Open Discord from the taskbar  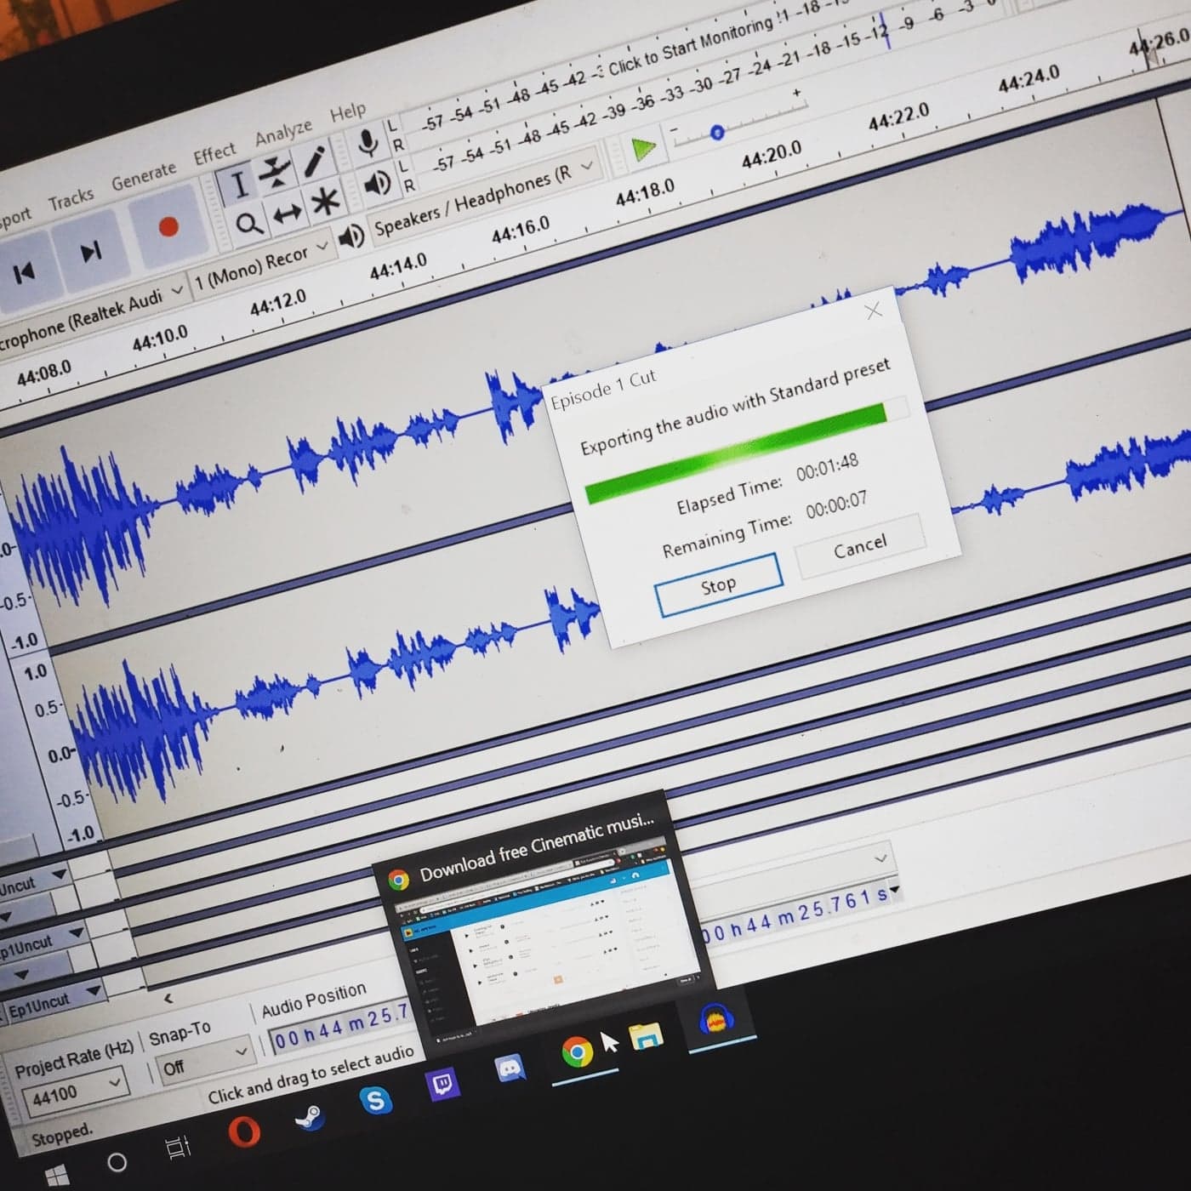click(510, 1068)
